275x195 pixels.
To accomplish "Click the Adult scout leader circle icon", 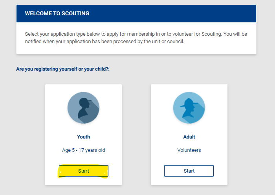I will point(189,108).
